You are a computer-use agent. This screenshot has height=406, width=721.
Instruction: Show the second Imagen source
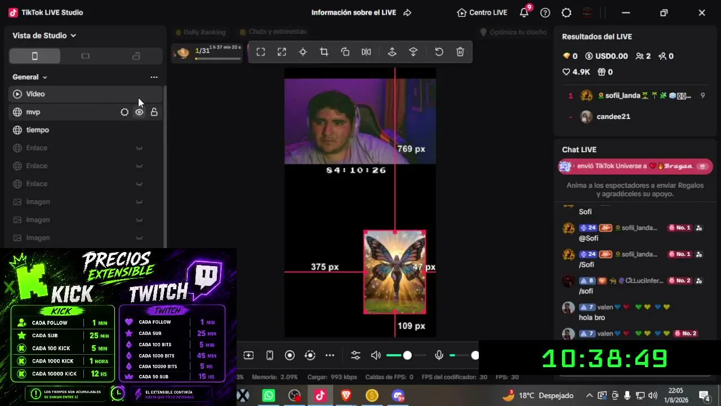pyautogui.click(x=139, y=220)
